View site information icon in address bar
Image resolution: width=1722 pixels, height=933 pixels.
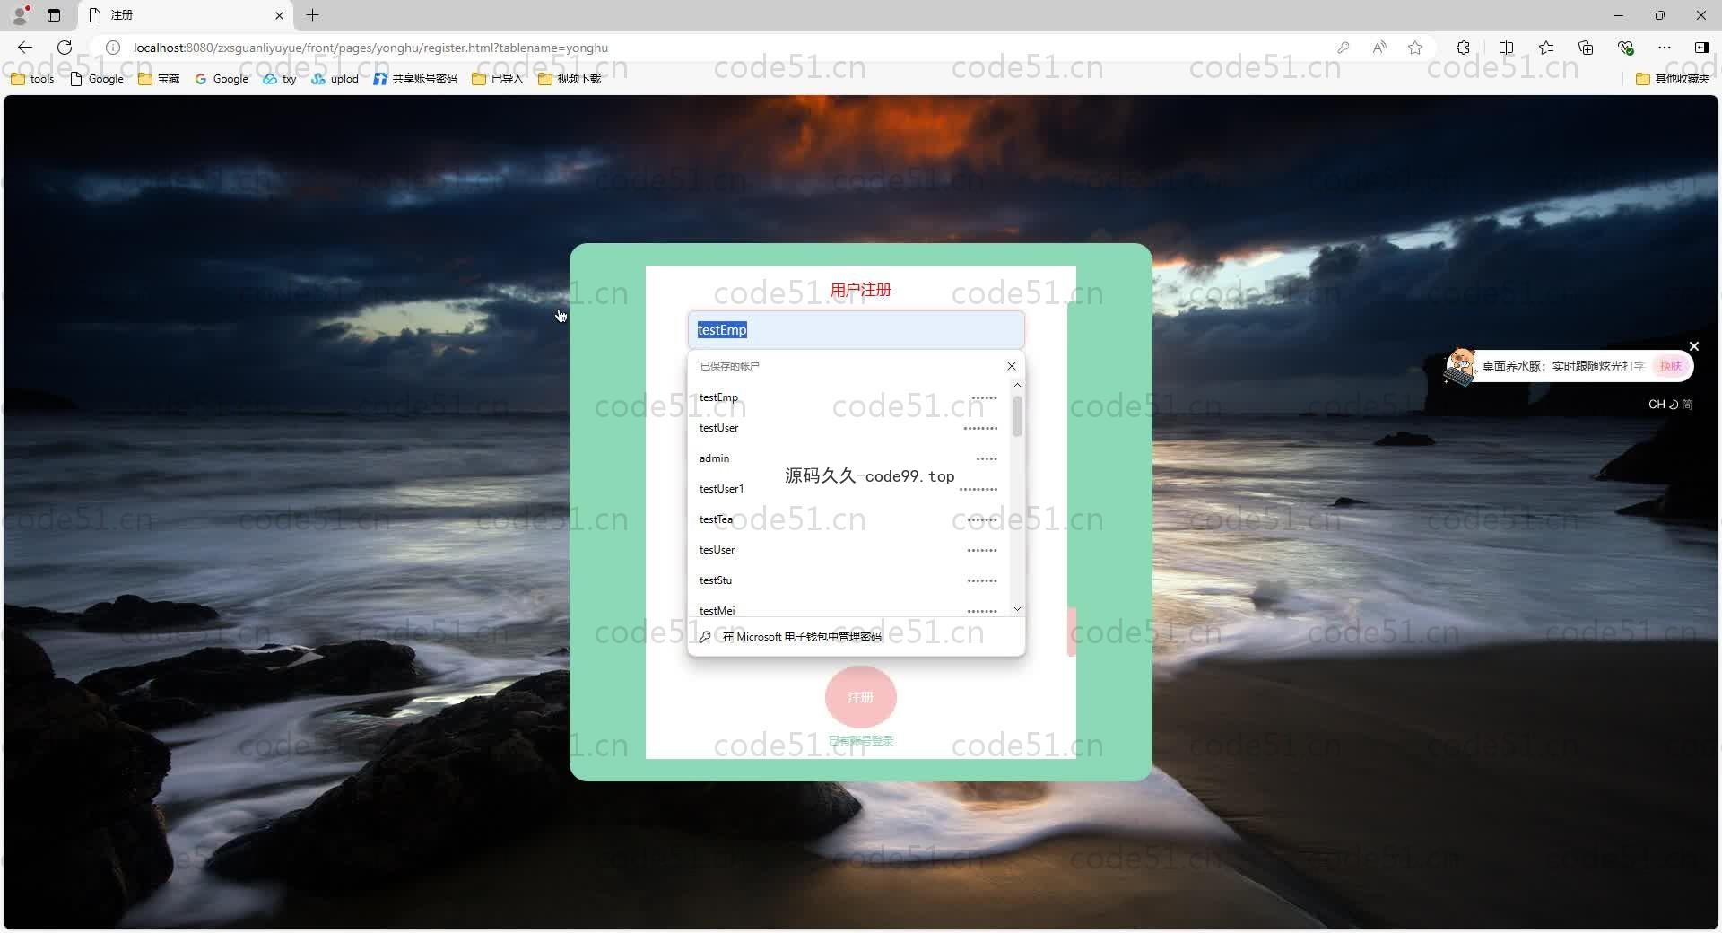(113, 48)
